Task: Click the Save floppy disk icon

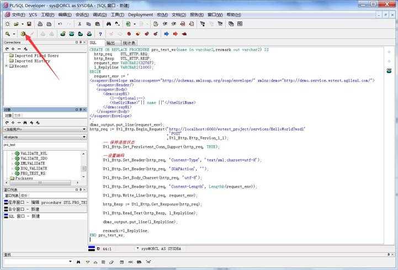Action: tap(29, 24)
